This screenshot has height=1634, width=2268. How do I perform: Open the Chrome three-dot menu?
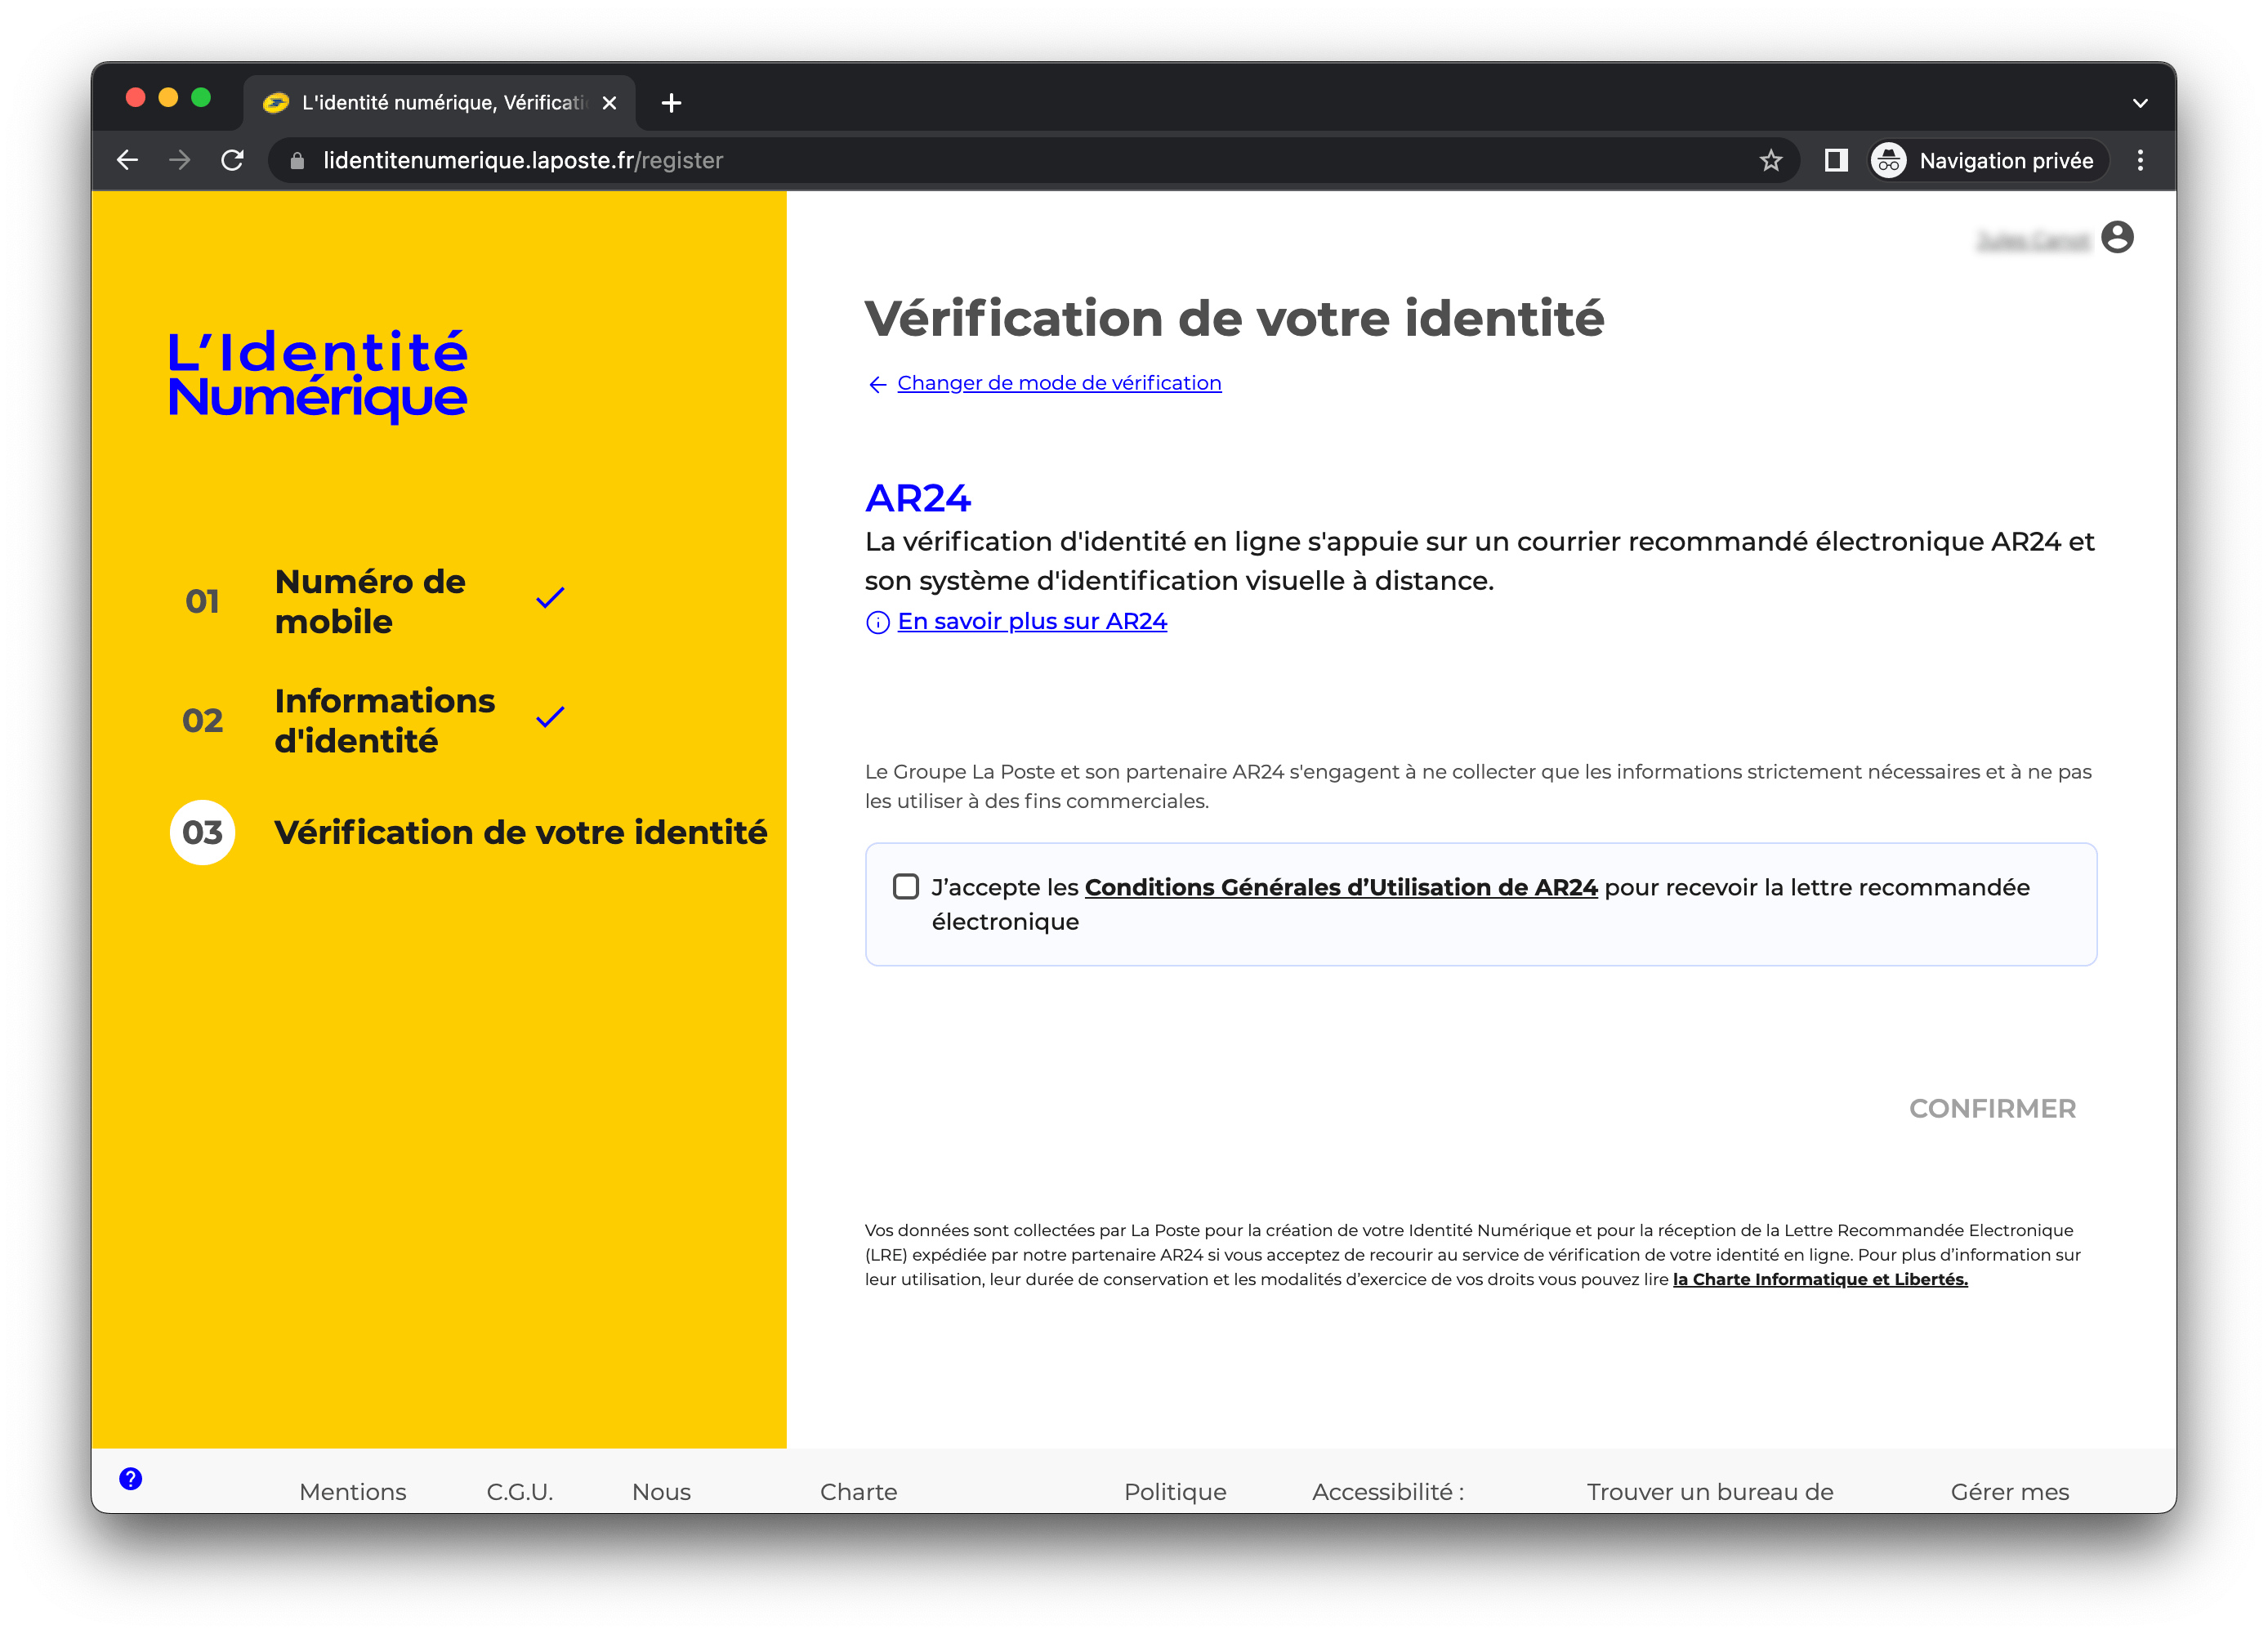(x=2140, y=160)
